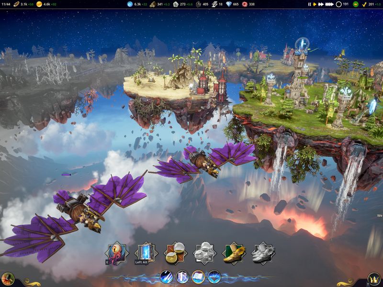Pause the game with the pause control
Screen dimensions: 383x287
coord(309,4)
